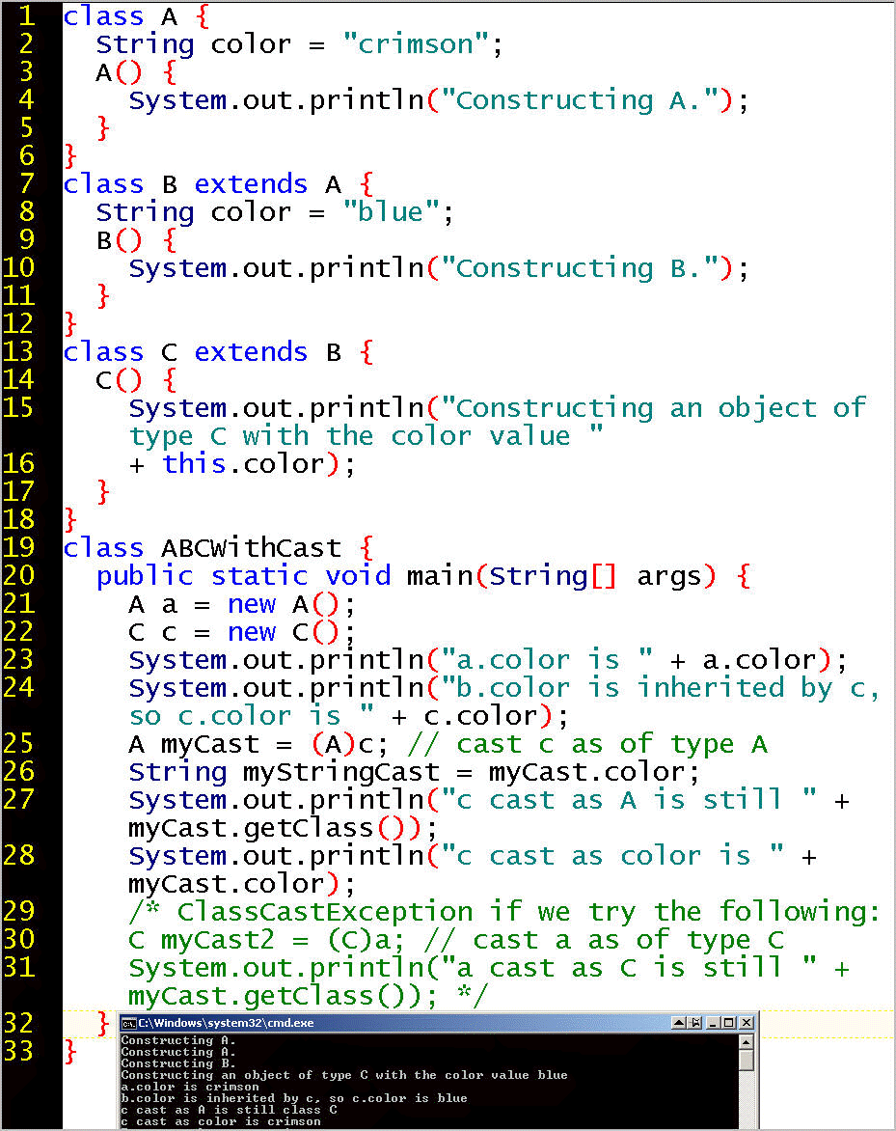The image size is (896, 1131).
Task: Click the "Constructing B." string in code
Action: point(579,268)
